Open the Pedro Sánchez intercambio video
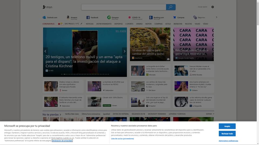 [x=63, y=102]
